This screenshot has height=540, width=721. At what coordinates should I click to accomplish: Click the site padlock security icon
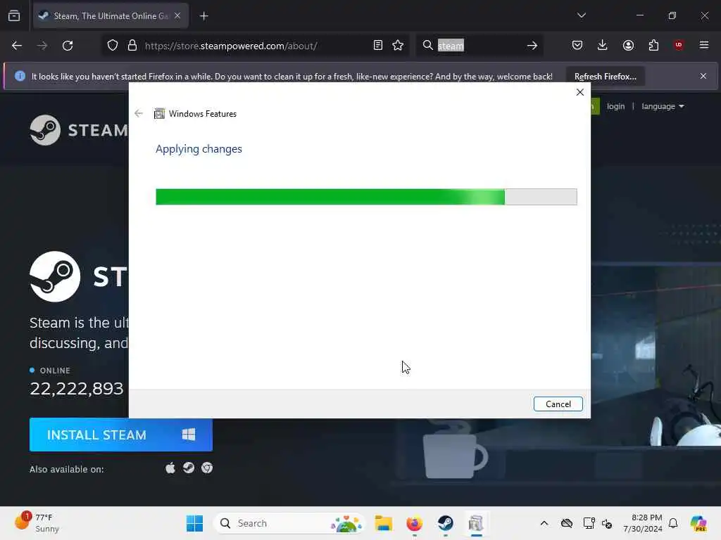(x=132, y=46)
